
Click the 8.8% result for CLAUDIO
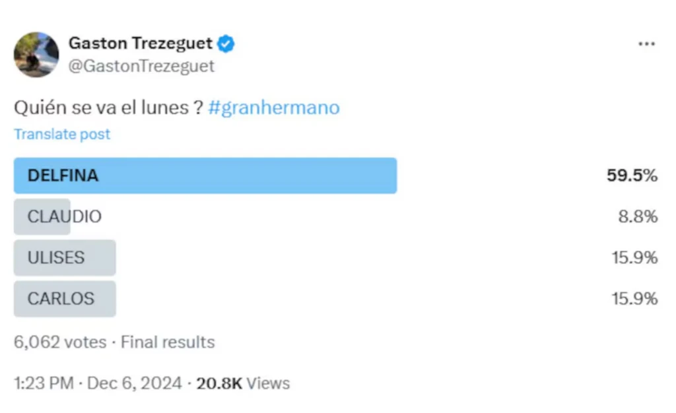(638, 216)
